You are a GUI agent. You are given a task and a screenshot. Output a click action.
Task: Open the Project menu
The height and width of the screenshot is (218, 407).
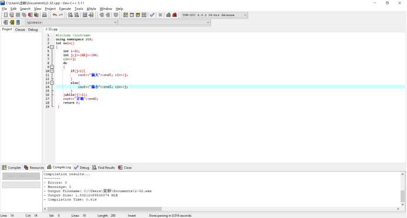(50, 9)
